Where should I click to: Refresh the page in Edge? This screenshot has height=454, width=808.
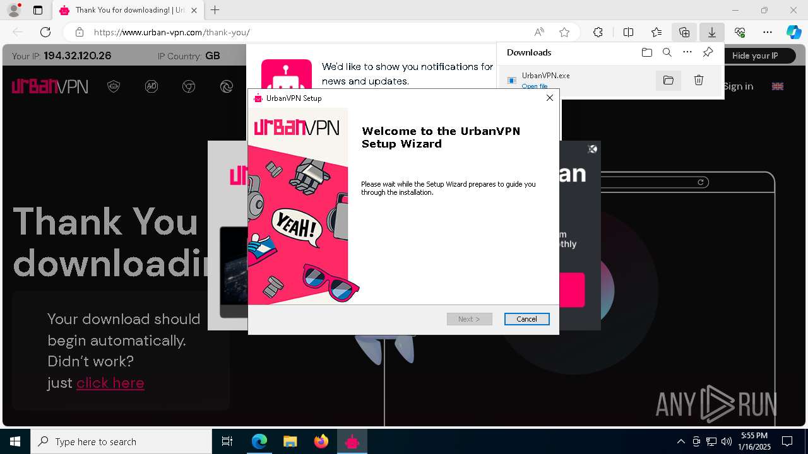45,32
